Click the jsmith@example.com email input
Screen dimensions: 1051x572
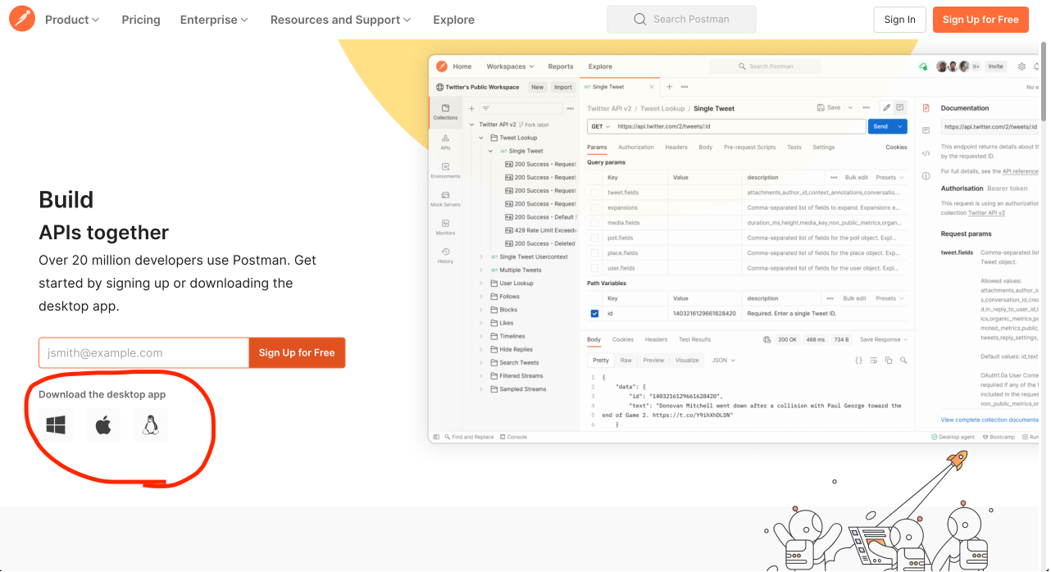[143, 352]
